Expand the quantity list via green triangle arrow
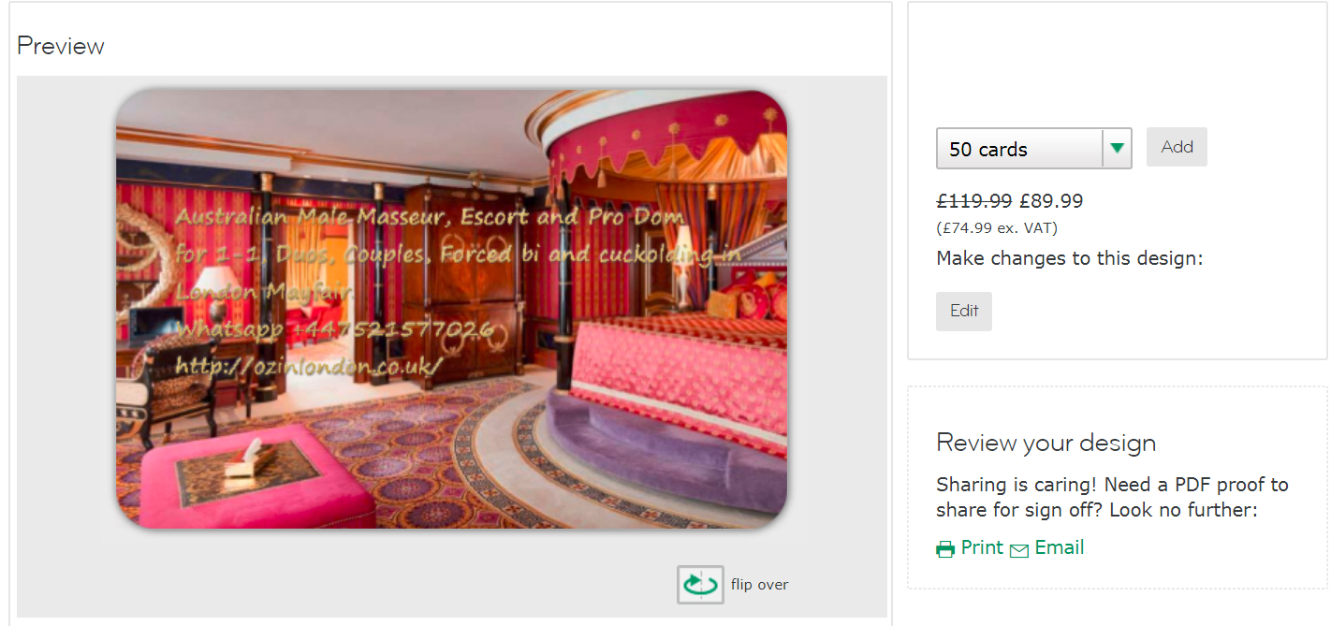1331x626 pixels. point(1117,148)
